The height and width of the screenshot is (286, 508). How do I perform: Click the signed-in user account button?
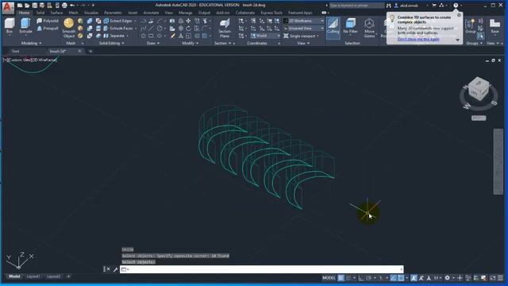(x=409, y=6)
